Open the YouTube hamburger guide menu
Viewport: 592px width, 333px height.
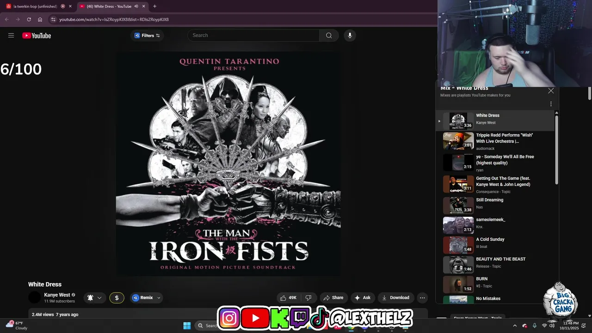(11, 35)
